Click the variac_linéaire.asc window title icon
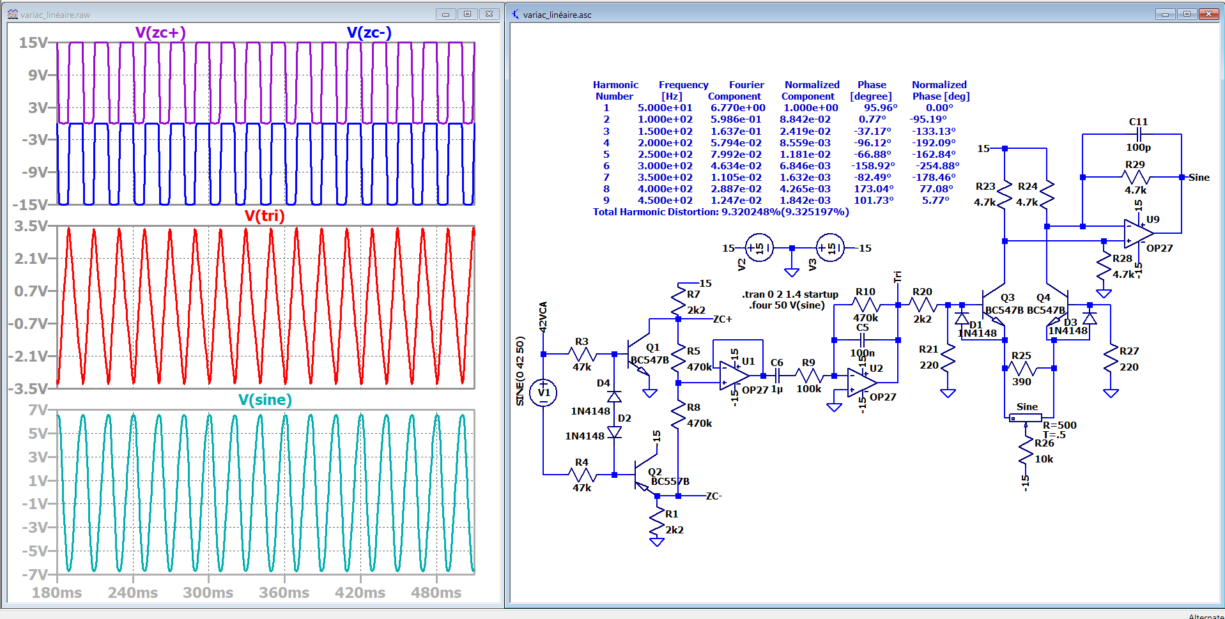Image resolution: width=1225 pixels, height=619 pixels. point(516,14)
